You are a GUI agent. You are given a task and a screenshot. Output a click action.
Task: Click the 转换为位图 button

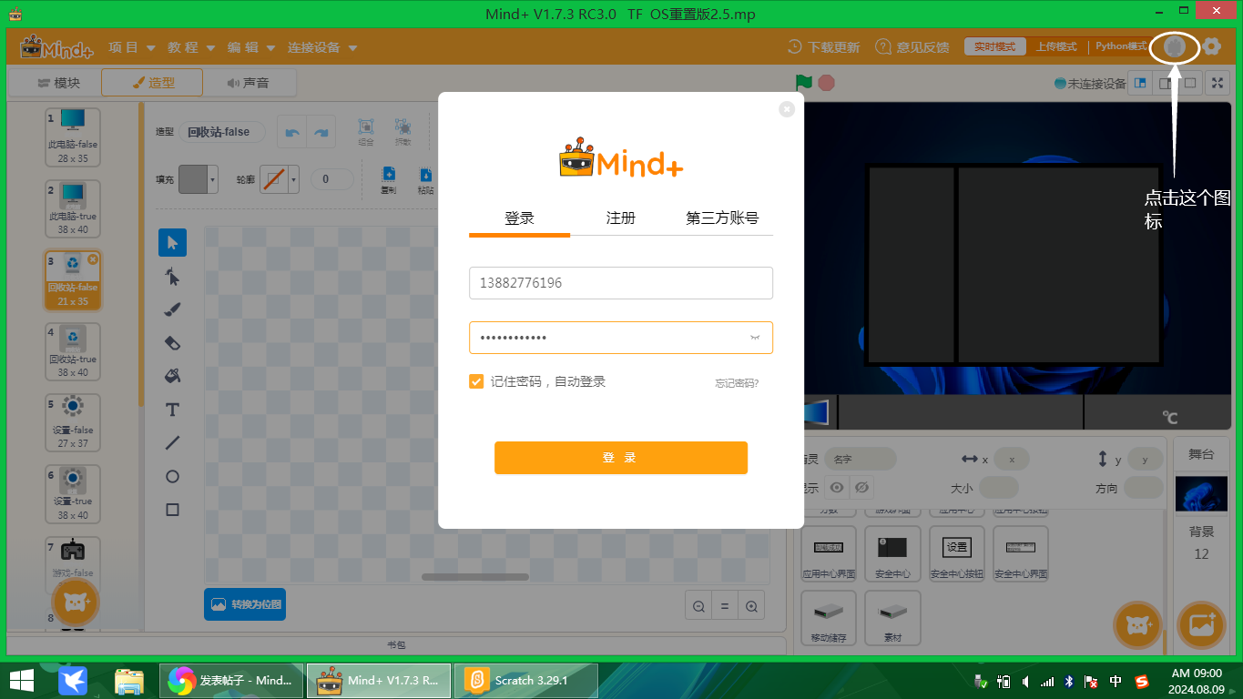(x=245, y=604)
